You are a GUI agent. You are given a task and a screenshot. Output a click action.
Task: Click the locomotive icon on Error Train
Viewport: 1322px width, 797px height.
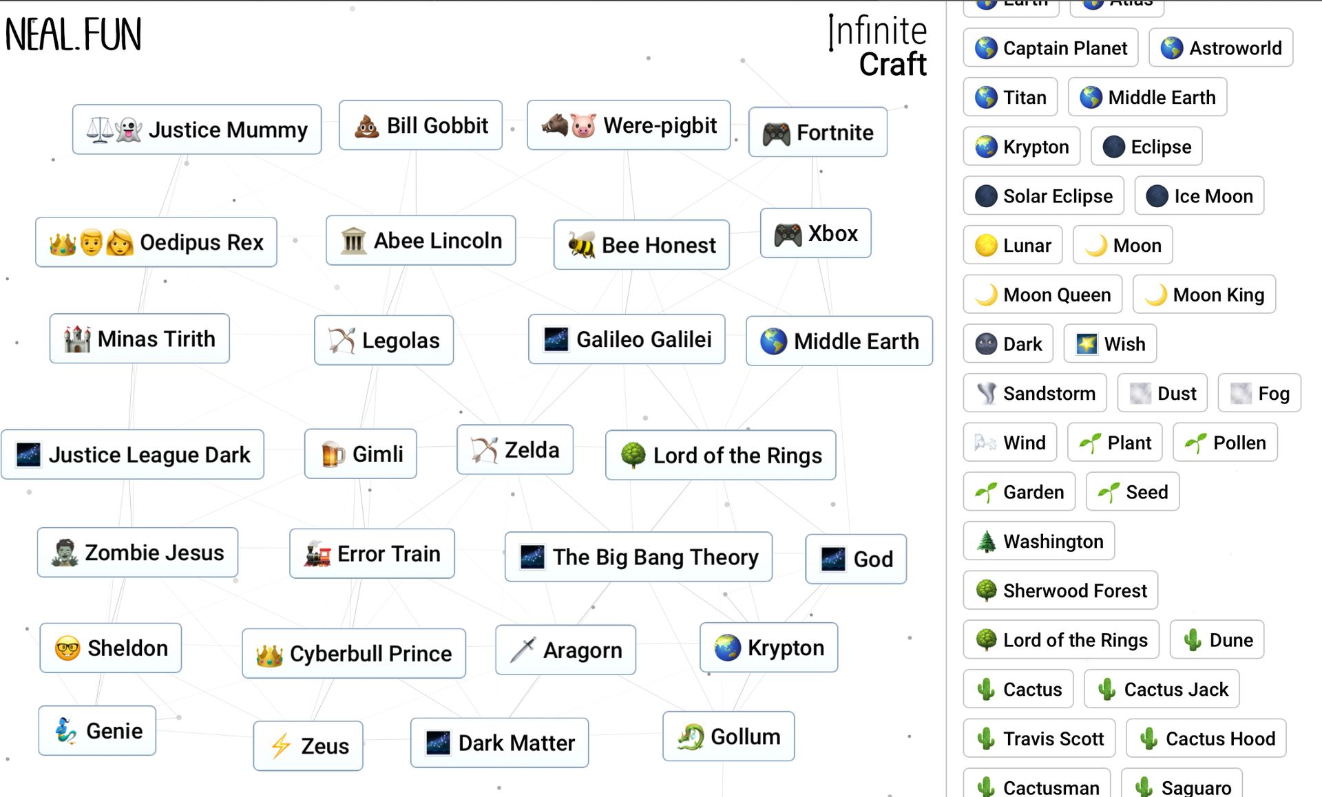(317, 554)
